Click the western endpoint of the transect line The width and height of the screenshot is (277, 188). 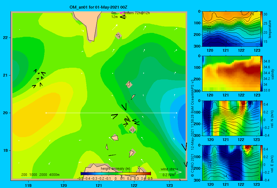tap(46, 113)
